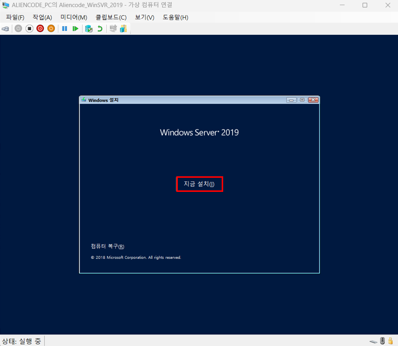
Task: Click the Windows 설치 title bar icon
Action: (x=84, y=100)
